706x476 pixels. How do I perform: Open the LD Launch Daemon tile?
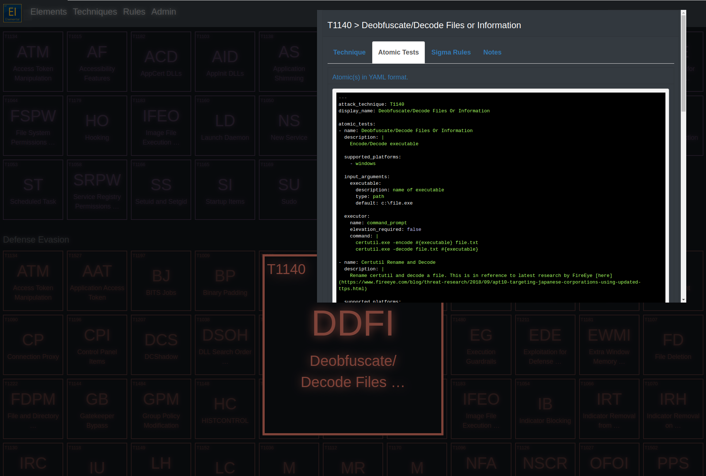(225, 125)
